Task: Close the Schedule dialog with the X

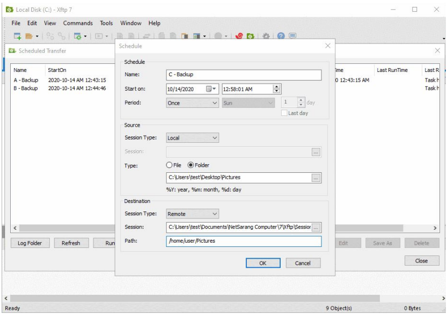Action: (328, 46)
